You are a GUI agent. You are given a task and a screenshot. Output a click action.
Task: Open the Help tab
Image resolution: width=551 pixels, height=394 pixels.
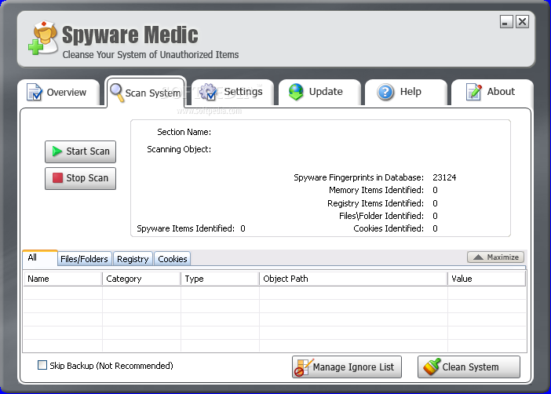coord(406,92)
